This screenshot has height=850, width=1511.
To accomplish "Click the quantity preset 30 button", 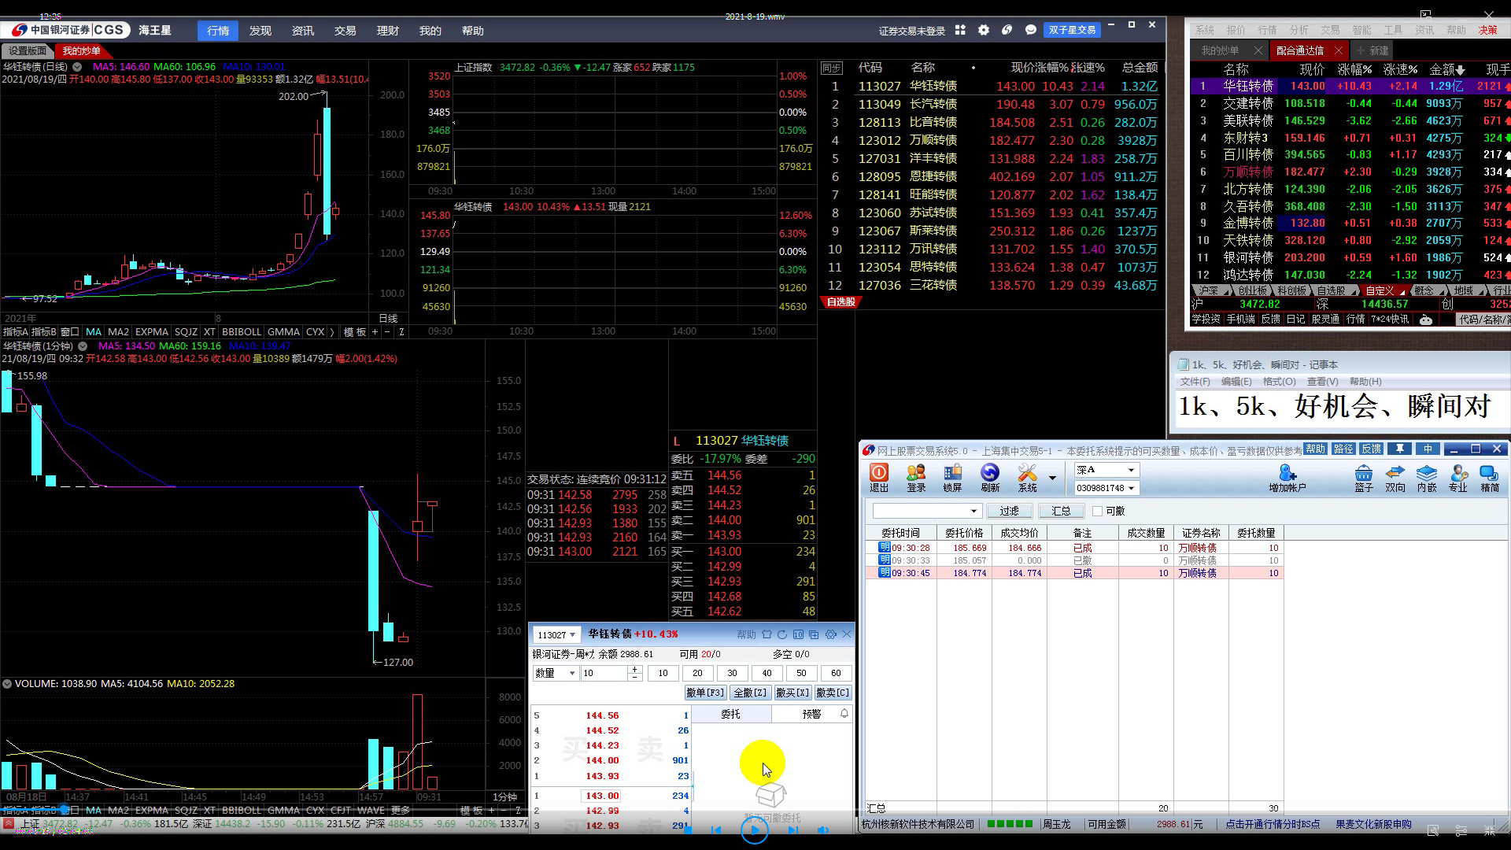I will click(x=732, y=673).
